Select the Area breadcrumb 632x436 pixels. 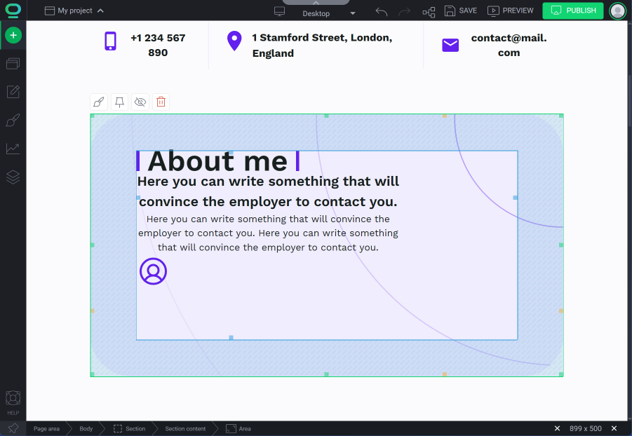238,429
